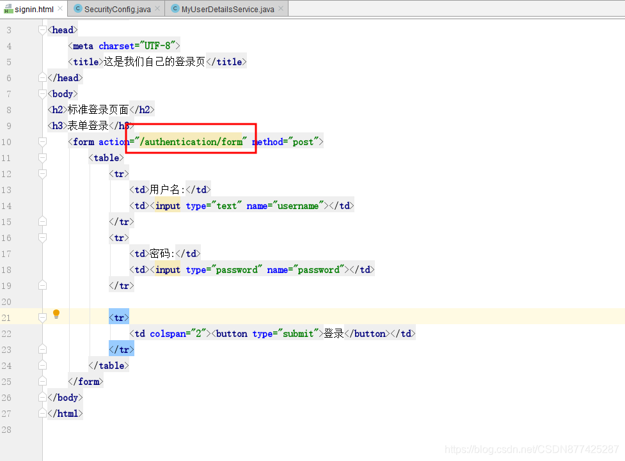Collapse the table tag fold on line 11
Image resolution: width=625 pixels, height=461 pixels.
pyautogui.click(x=42, y=158)
